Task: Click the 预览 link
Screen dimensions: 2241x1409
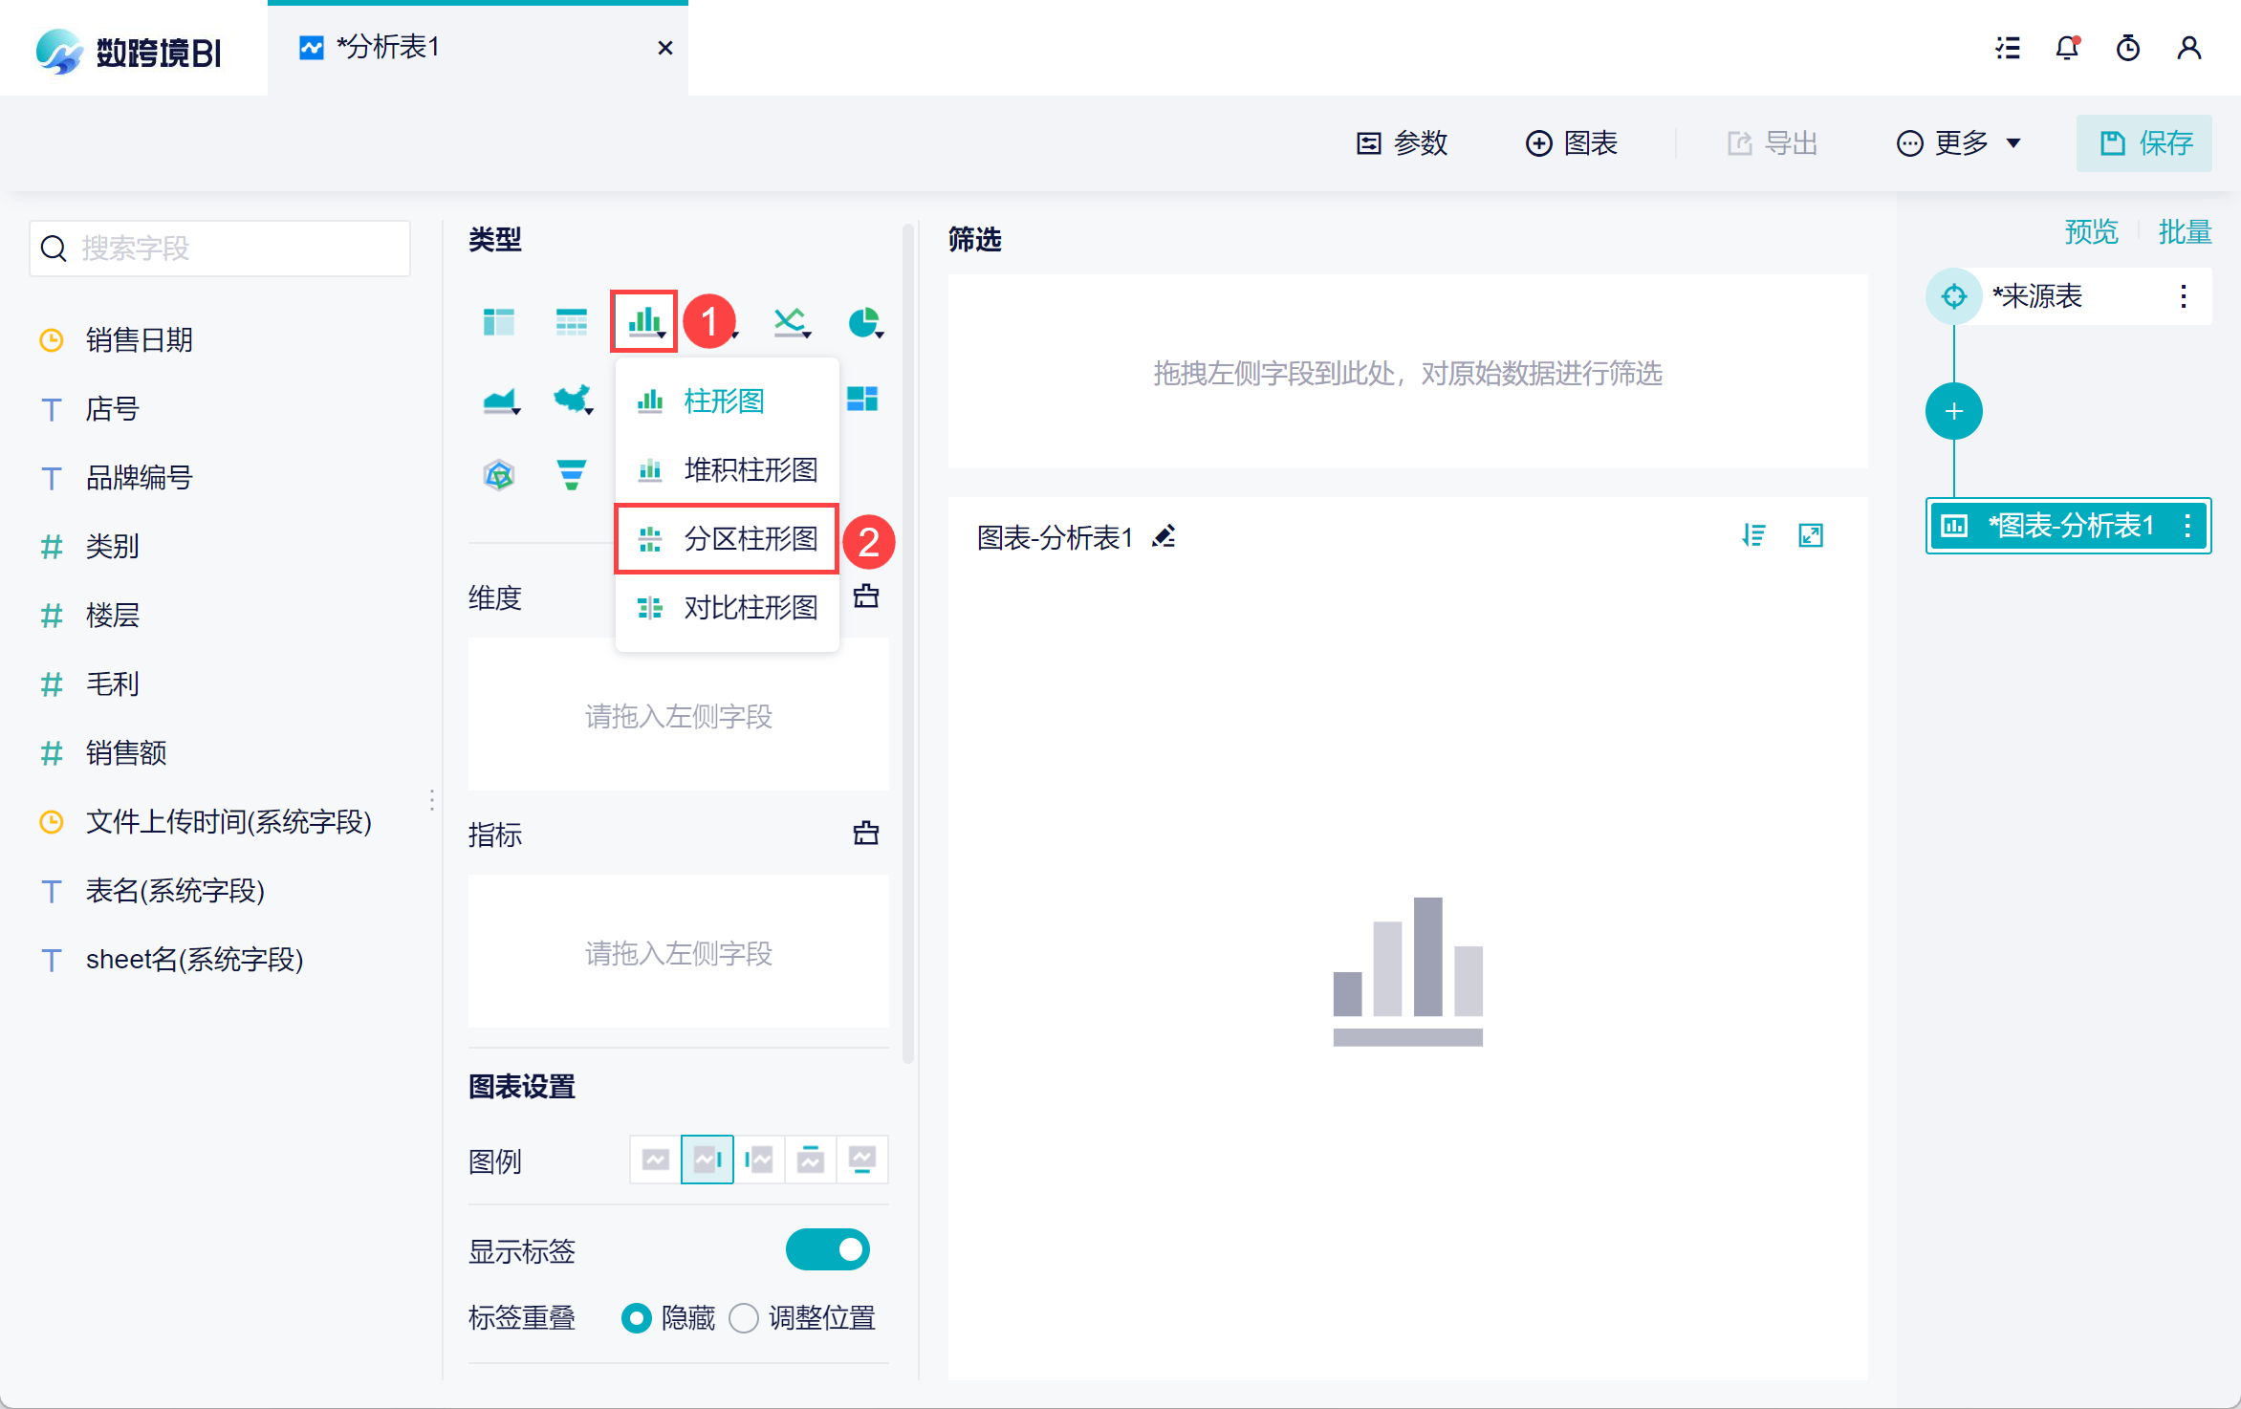Action: coord(2091,231)
